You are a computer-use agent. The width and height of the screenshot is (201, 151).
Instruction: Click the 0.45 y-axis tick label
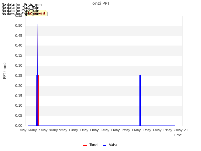pyautogui.click(x=19, y=36)
